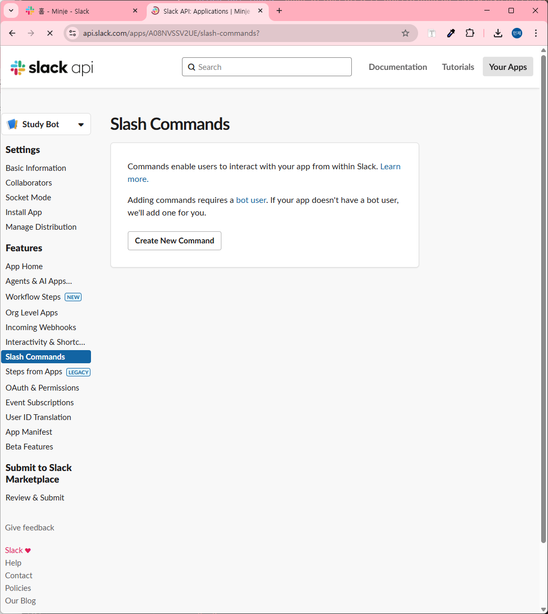
Task: Stop page loading with the X button
Action: click(50, 33)
